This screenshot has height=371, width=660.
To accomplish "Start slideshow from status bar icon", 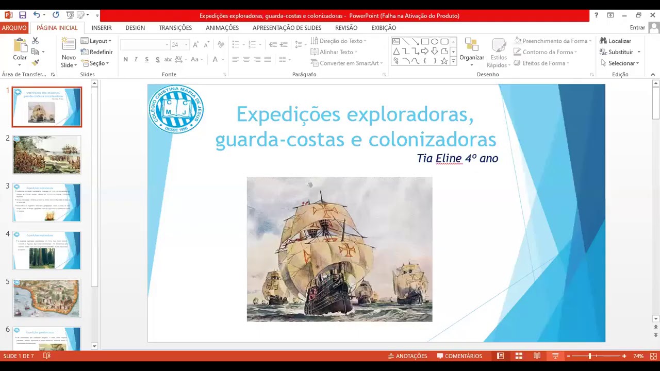I will [555, 356].
